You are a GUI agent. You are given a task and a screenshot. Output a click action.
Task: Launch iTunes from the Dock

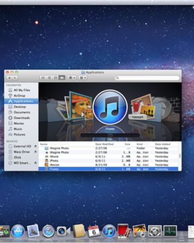pos(109,231)
